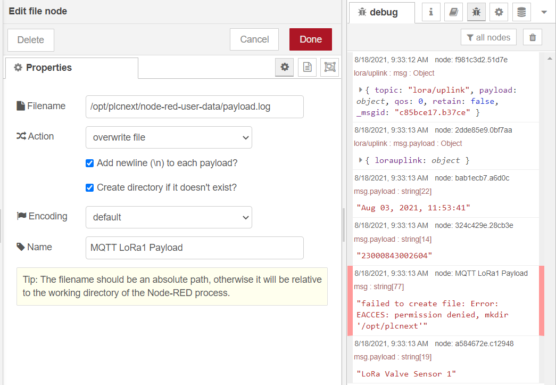The height and width of the screenshot is (385, 556).
Task: Toggle 'Create directory if it doesn't exist' checkbox
Action: (90, 188)
